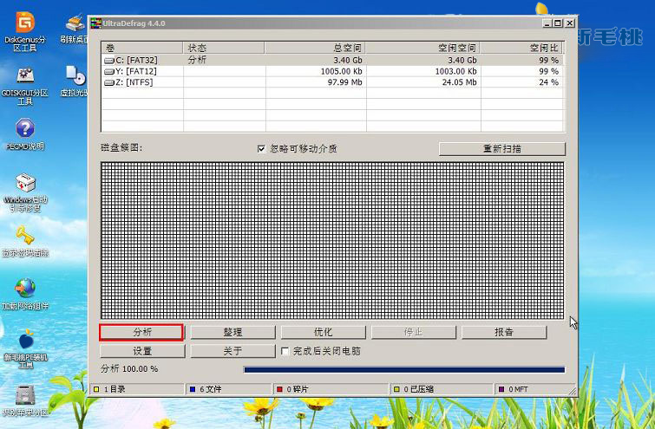Click the '24 %' free ratio cell

(x=548, y=82)
